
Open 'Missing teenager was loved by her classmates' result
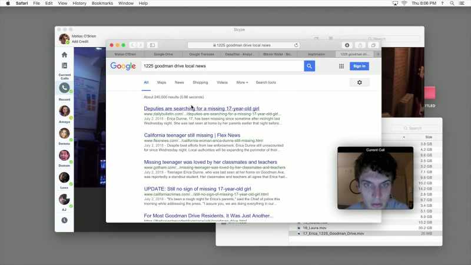point(210,162)
